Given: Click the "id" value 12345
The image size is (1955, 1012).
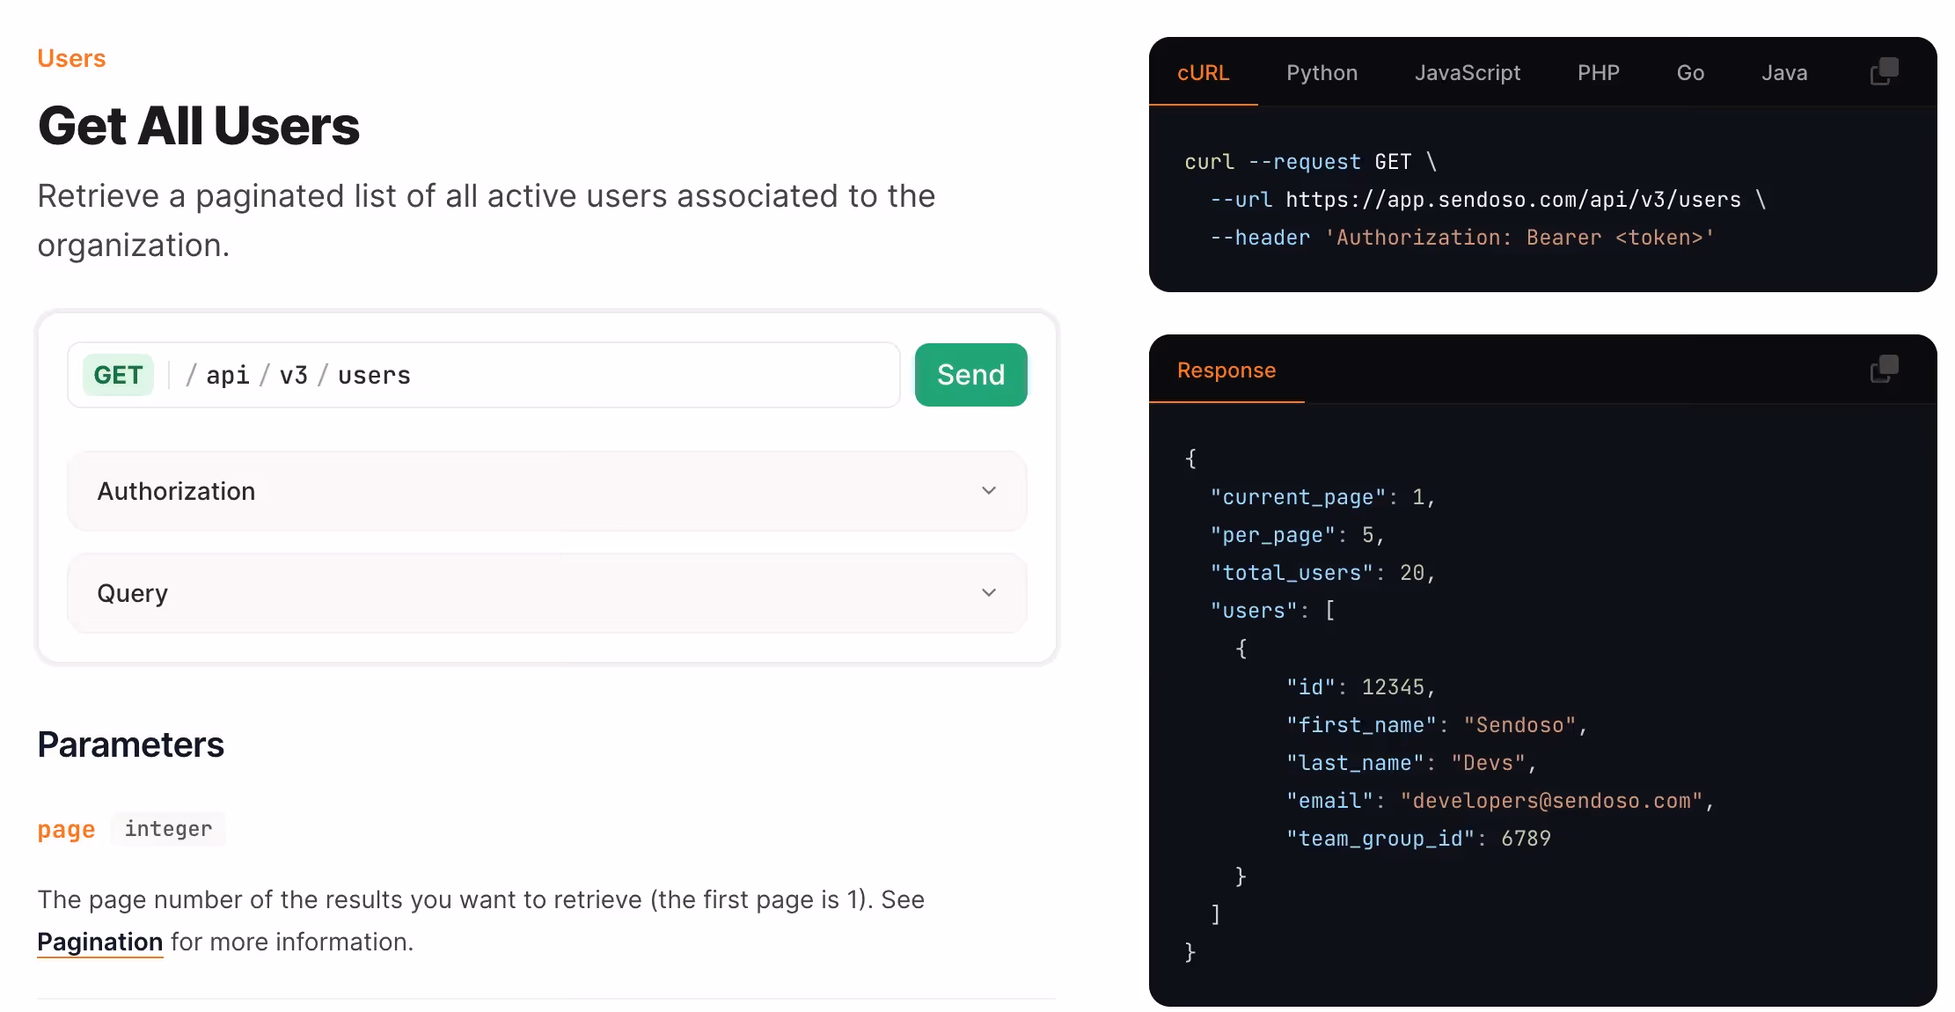Looking at the screenshot, I should (1393, 687).
